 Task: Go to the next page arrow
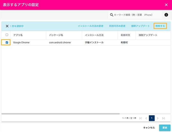(158, 118)
